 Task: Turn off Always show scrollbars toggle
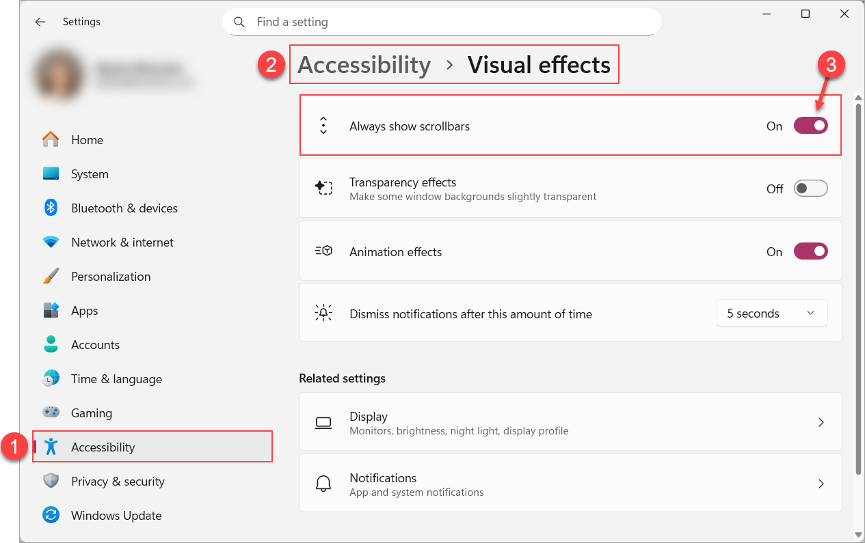coord(810,126)
